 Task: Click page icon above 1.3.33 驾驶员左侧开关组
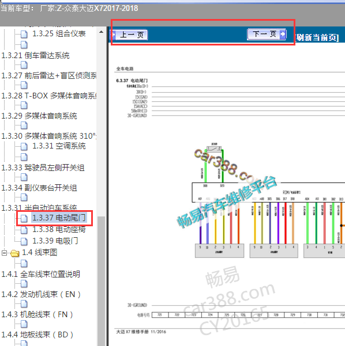pos(24,157)
